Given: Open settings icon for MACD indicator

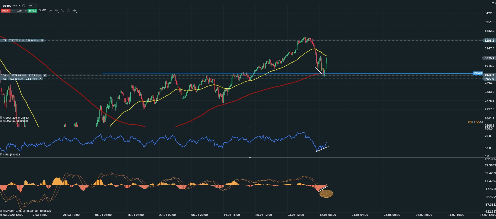Looking at the screenshot, I should click(x=1, y=211).
